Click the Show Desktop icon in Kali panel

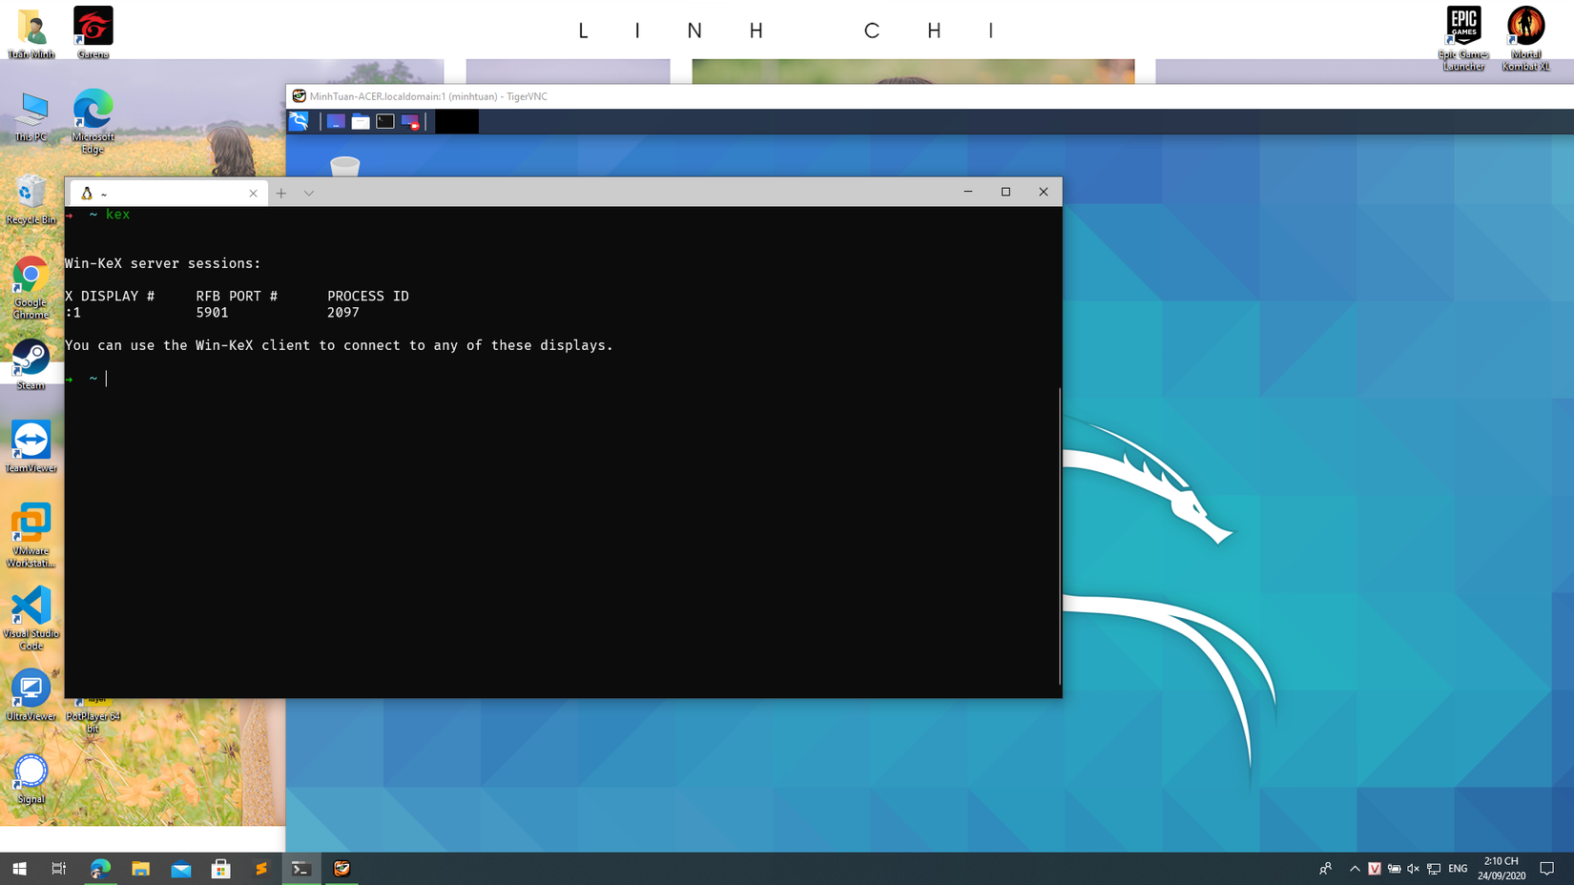tap(336, 121)
